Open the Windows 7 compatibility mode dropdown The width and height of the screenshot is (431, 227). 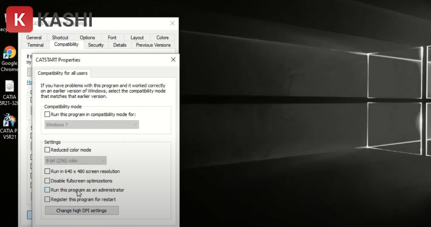(x=91, y=125)
